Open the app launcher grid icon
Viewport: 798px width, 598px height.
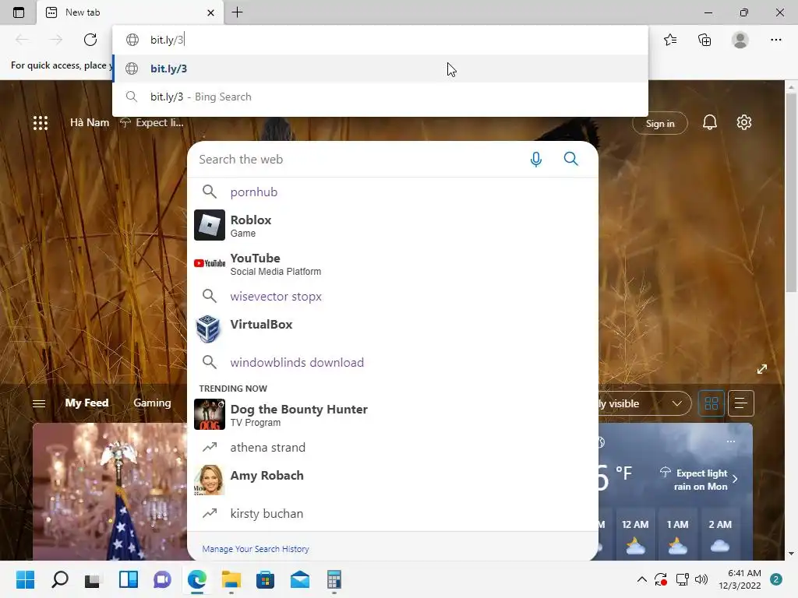click(41, 122)
